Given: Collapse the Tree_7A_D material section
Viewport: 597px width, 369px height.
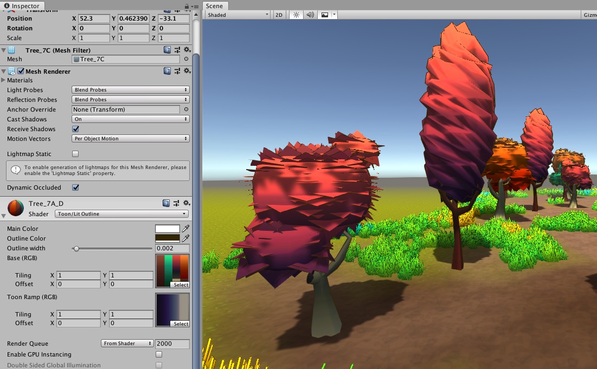Looking at the screenshot, I should (3, 216).
